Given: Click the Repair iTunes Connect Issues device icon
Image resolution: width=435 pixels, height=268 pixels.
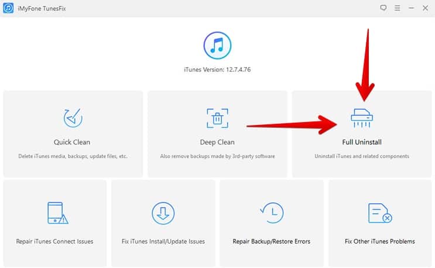Looking at the screenshot, I should pyautogui.click(x=57, y=213).
